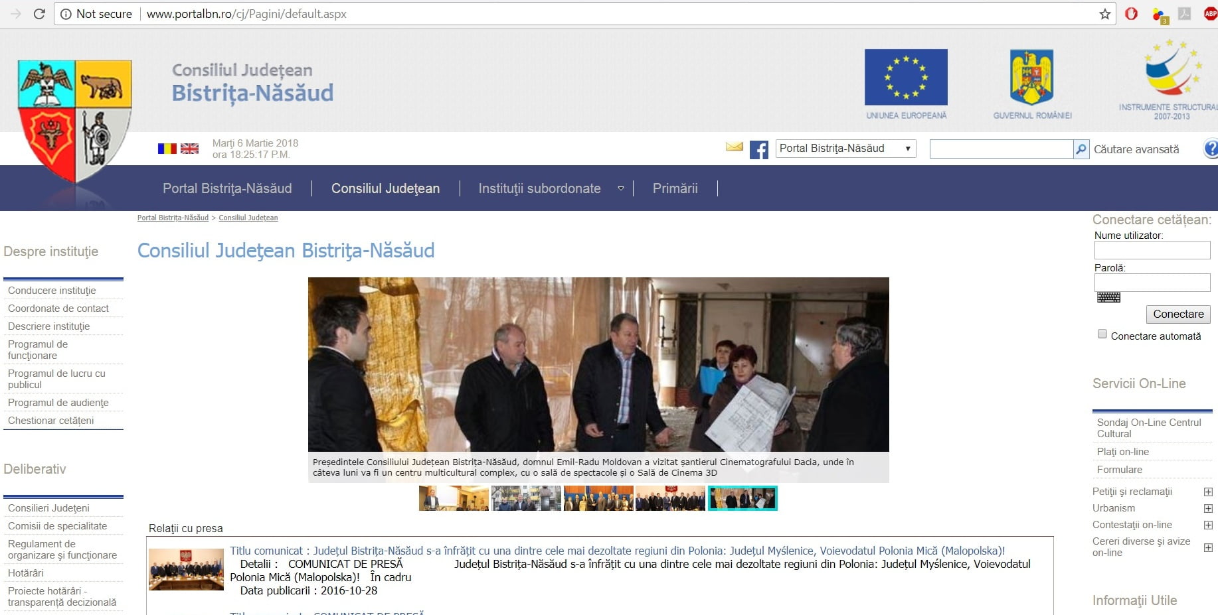Open the on-screen keyboard icon under Parolă
The image size is (1218, 615).
[1108, 297]
